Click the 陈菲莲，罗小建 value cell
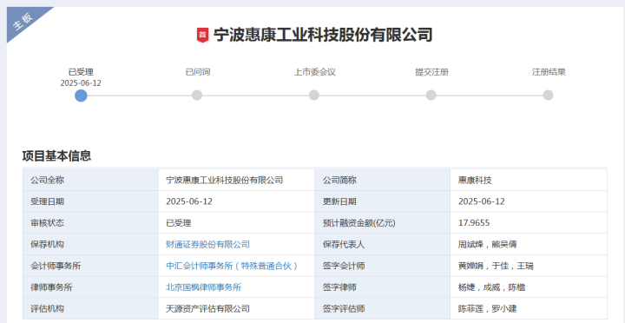Screen dimensions: 625x323 [529, 308]
